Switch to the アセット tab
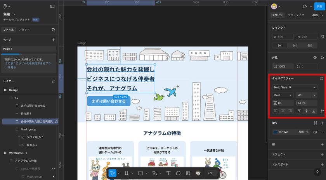326x180 pixels. 24,30
